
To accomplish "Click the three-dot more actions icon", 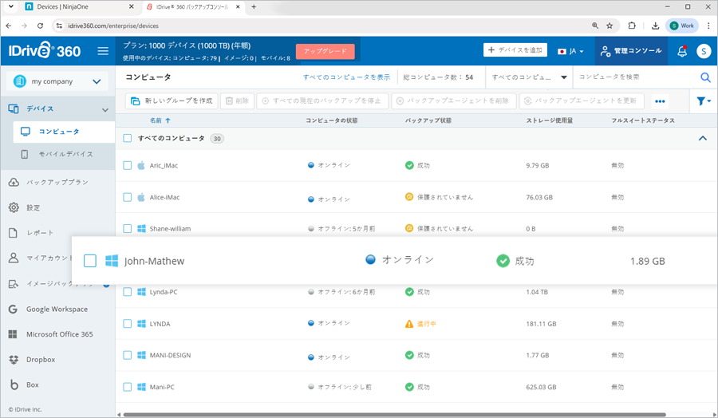I will tap(660, 101).
